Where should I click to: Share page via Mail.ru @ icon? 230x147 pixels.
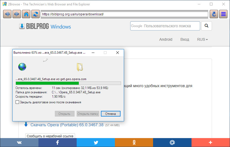[x=172, y=142]
